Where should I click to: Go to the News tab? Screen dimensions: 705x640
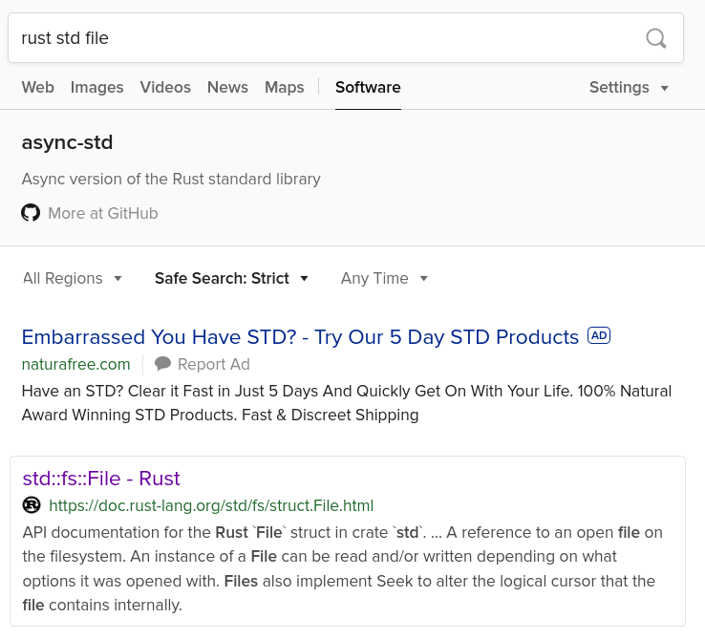[227, 87]
